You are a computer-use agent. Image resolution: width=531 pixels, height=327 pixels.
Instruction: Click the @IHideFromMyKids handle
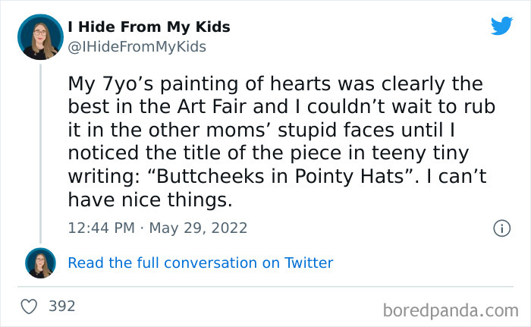coord(137,47)
